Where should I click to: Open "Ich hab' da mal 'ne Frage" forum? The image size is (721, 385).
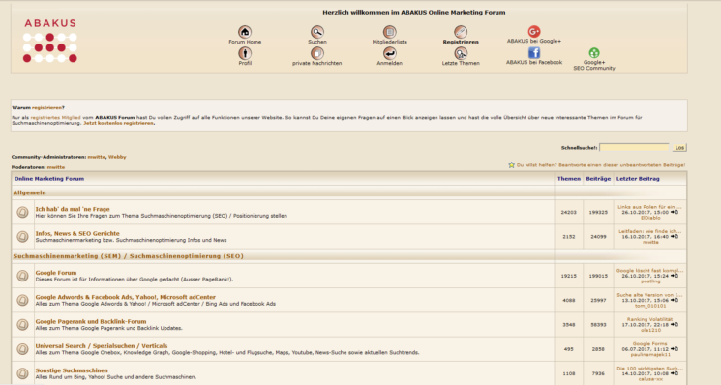point(73,209)
